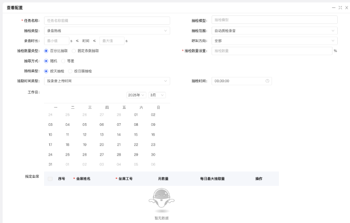The width and height of the screenshot is (350, 223).
Task: Expand the 抽取时间类型 dropdown
Action: pos(107,81)
